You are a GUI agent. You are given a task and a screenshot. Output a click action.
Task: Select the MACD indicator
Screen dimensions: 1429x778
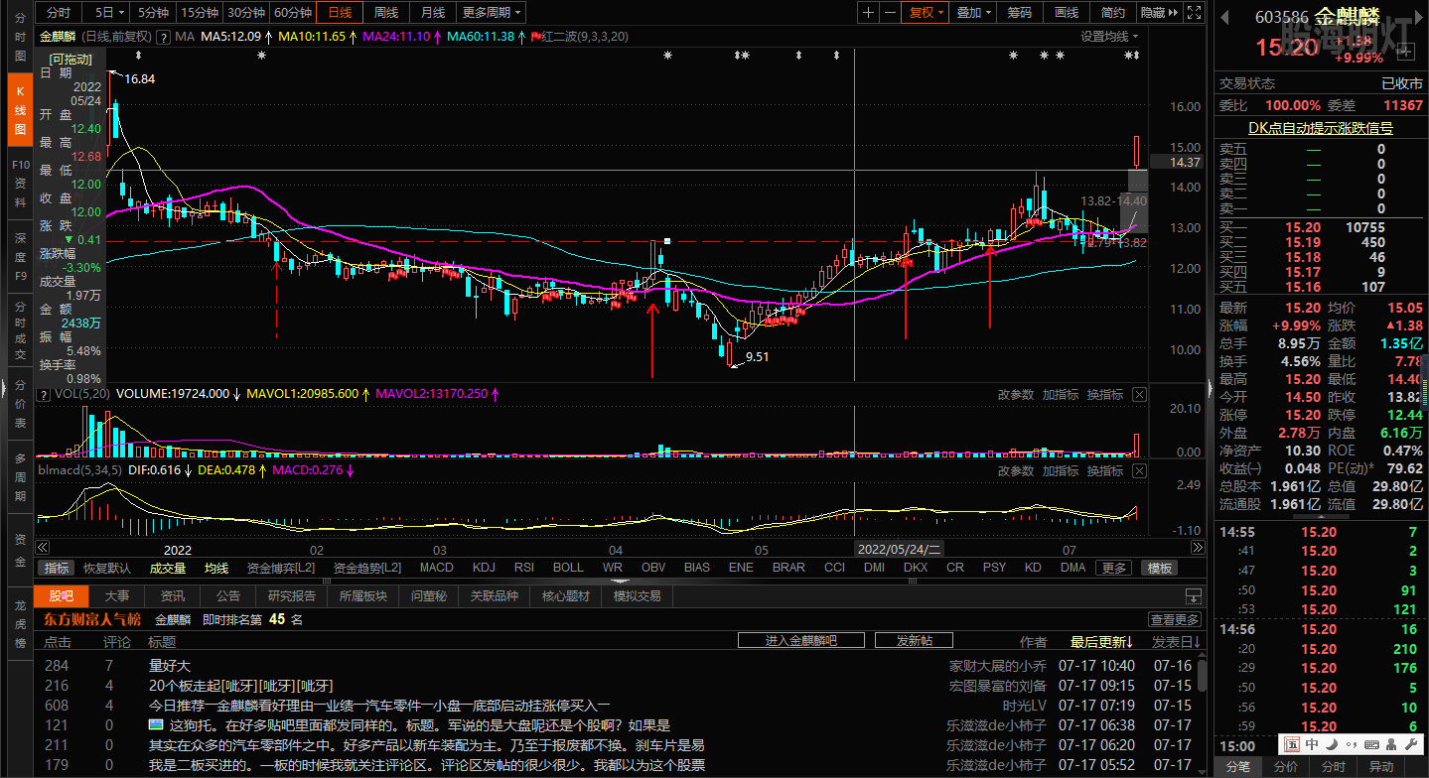436,568
